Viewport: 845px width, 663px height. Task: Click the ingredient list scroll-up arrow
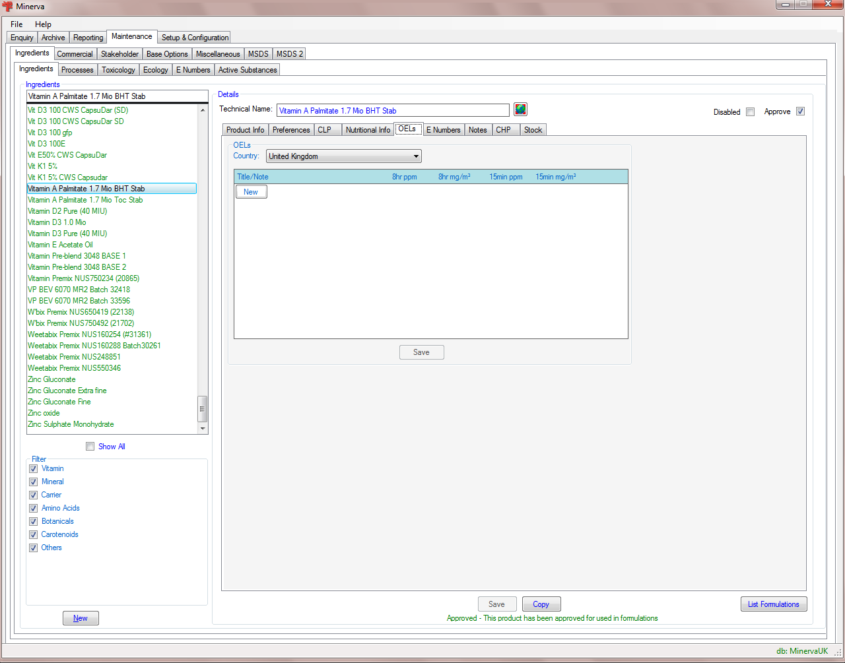[203, 110]
